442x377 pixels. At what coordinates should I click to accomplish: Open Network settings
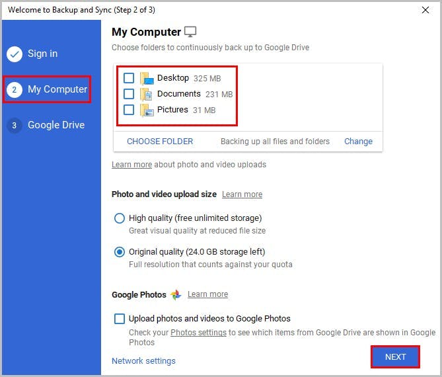(143, 361)
